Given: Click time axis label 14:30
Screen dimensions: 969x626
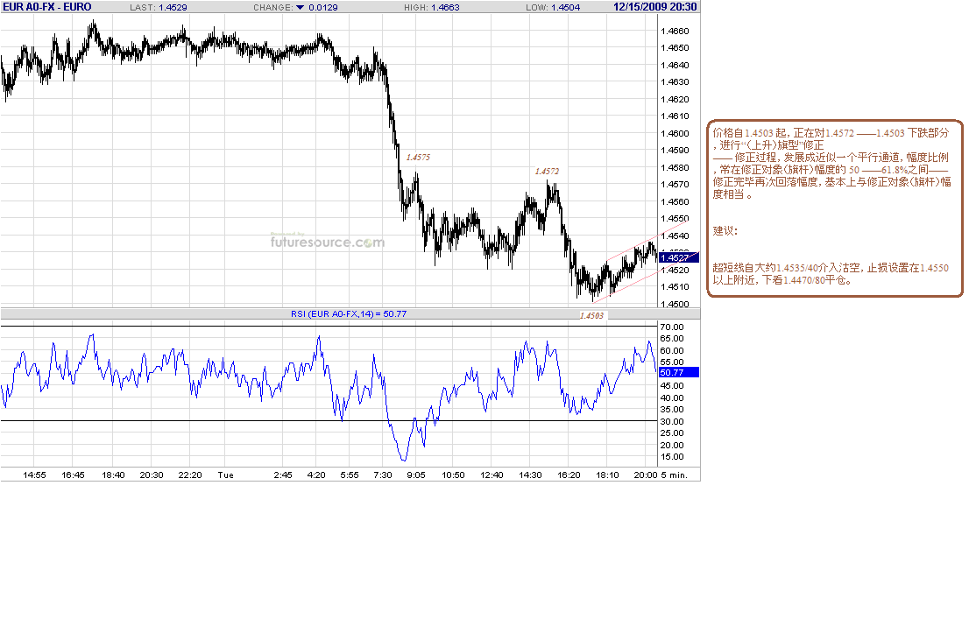Looking at the screenshot, I should click(x=530, y=475).
